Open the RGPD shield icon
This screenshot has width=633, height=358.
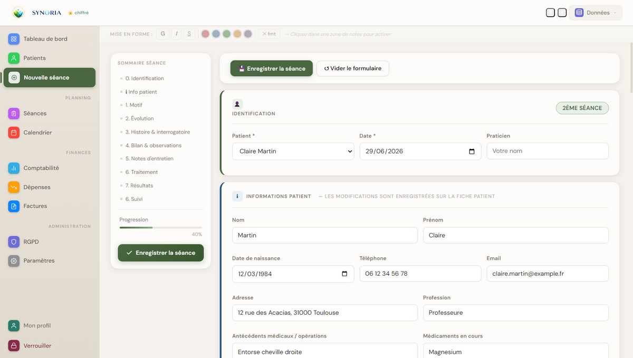14,242
